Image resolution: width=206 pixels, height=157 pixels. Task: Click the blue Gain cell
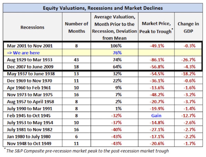point(156,115)
